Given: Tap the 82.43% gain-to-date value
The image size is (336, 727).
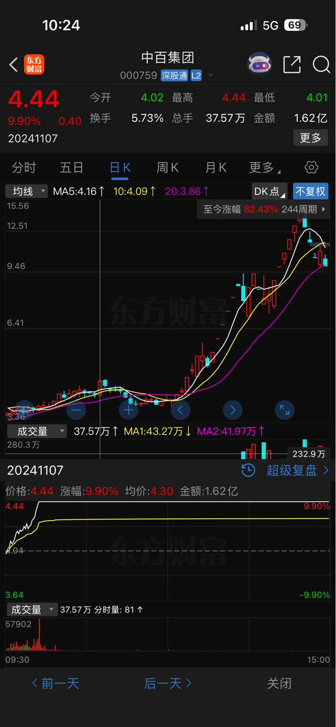Looking at the screenshot, I should (x=261, y=209).
